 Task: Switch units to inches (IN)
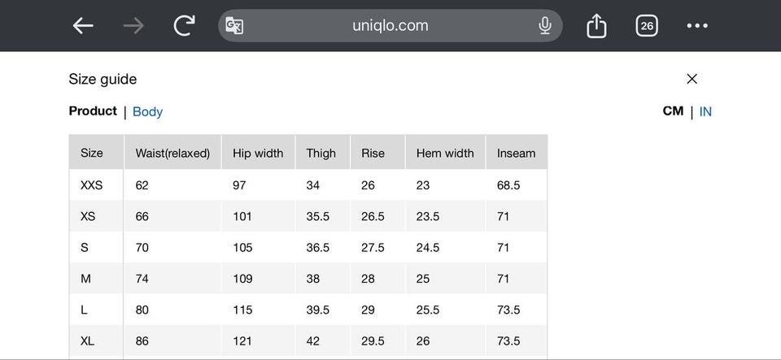pos(705,112)
